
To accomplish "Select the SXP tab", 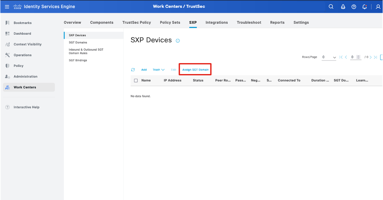I will 193,23.
